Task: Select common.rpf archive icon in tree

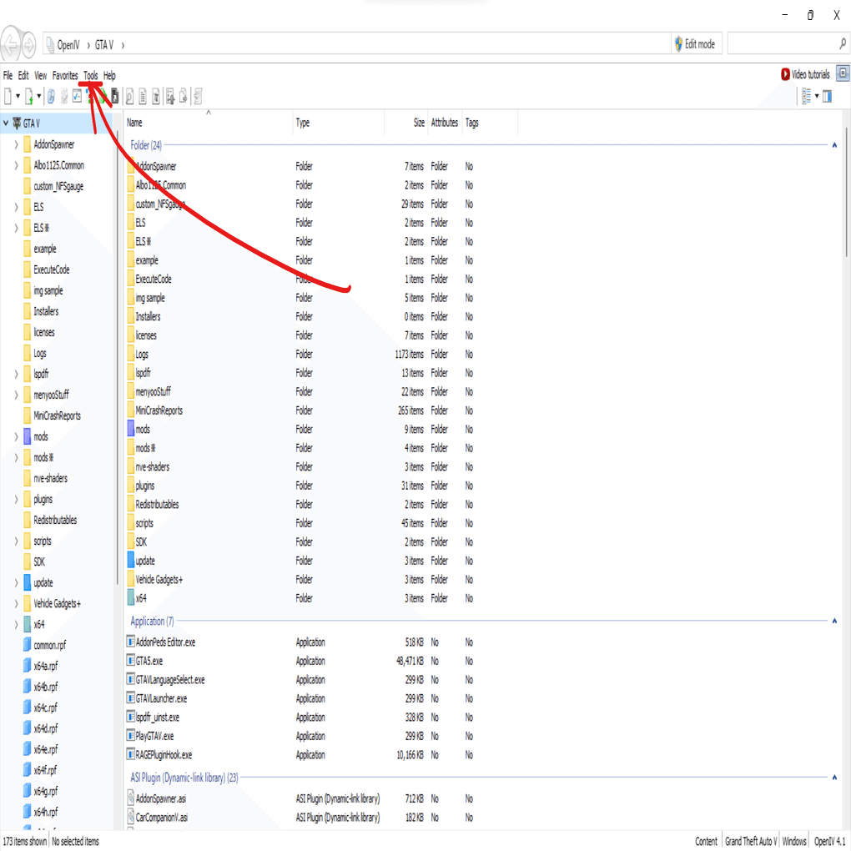Action: [28, 645]
